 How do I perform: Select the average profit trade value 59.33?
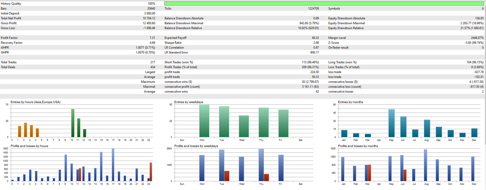coord(315,77)
